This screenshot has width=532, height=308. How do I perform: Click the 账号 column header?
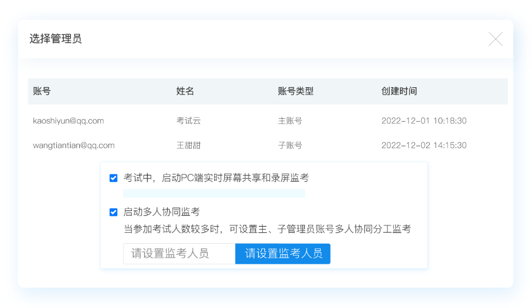pos(42,91)
